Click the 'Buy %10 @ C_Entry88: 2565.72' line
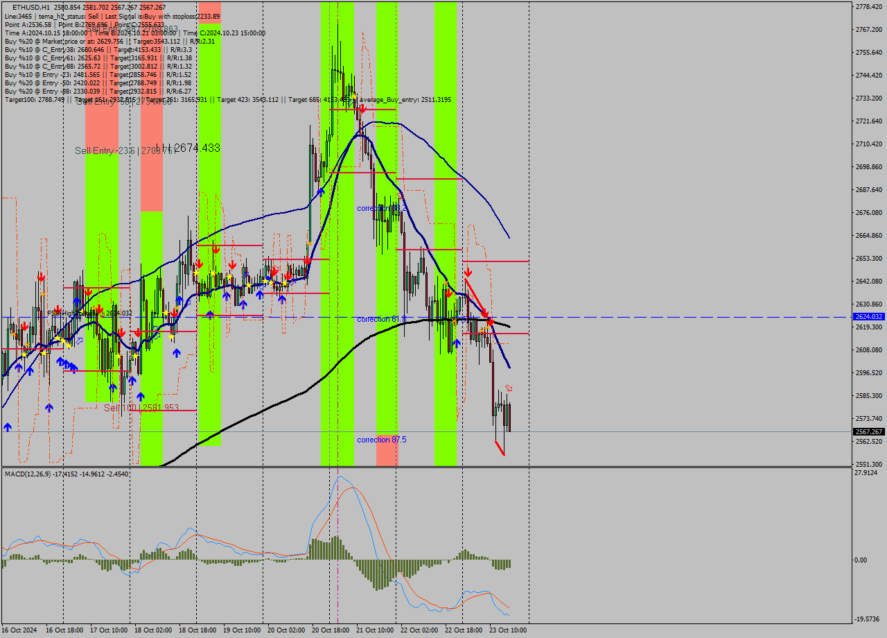Viewport: 887px width, 638px height. coord(98,66)
